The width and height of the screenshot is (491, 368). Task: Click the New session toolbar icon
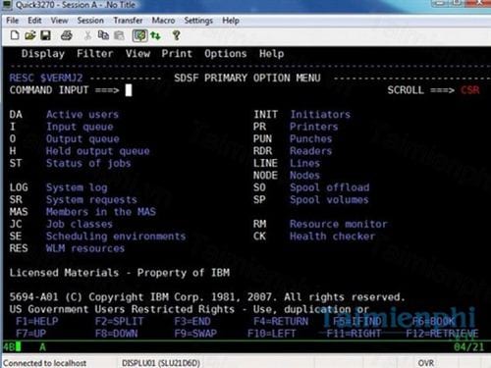coord(15,35)
